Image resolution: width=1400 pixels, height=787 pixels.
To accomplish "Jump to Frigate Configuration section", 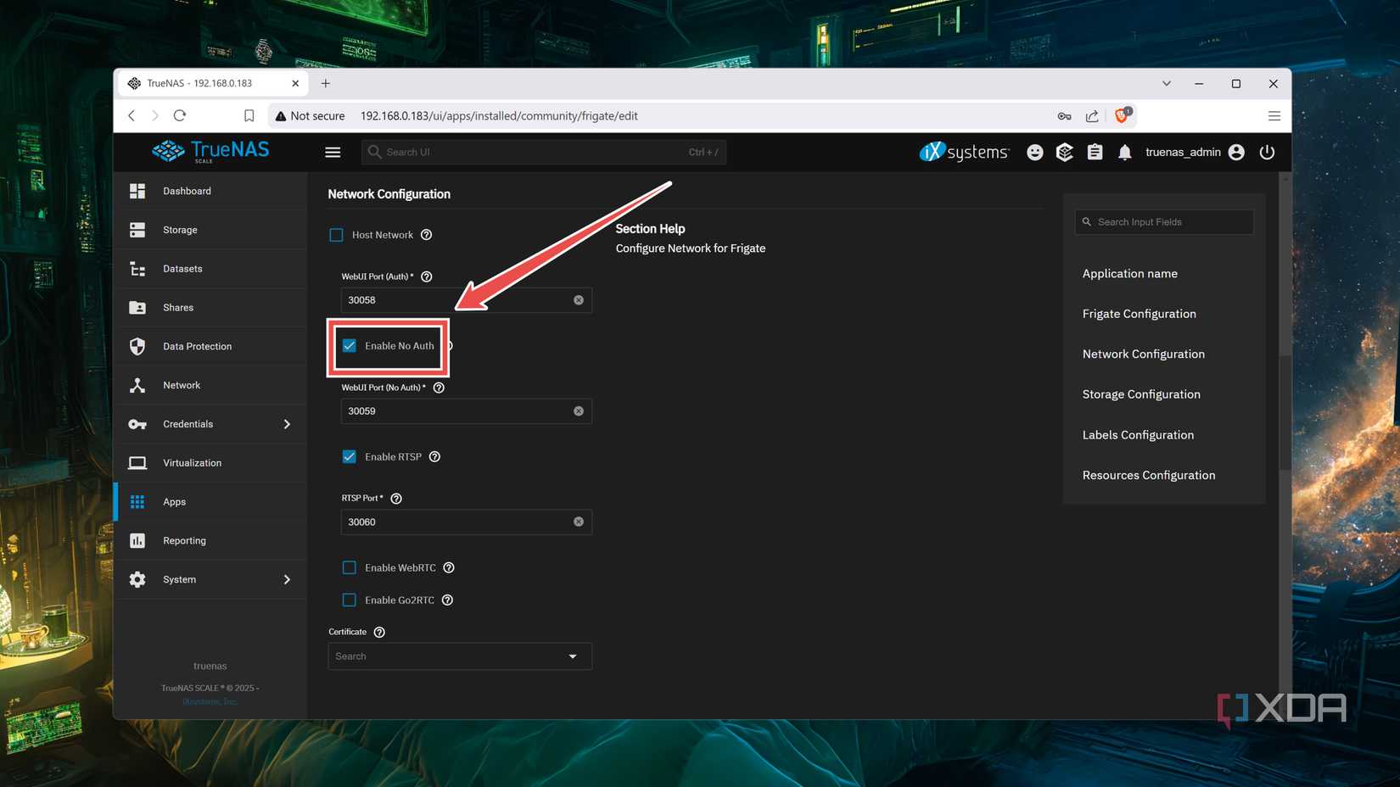I will [x=1139, y=314].
